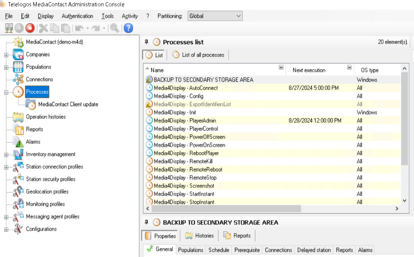
Task: Click the process list vertical scrollbar down arrow
Action: tap(404, 201)
